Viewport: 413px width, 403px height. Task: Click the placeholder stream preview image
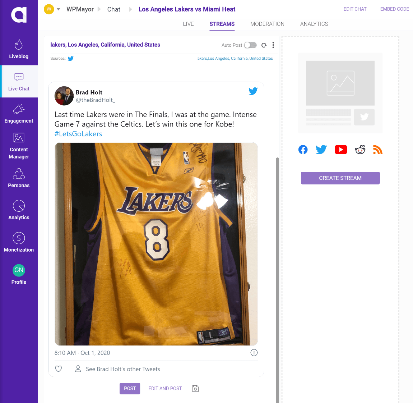coord(340,83)
